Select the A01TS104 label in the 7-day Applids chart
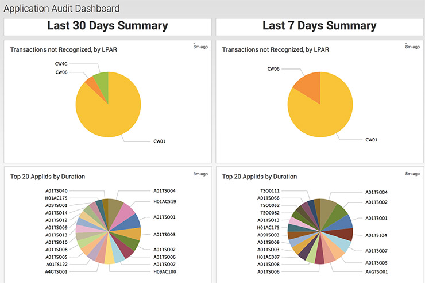 point(377,235)
